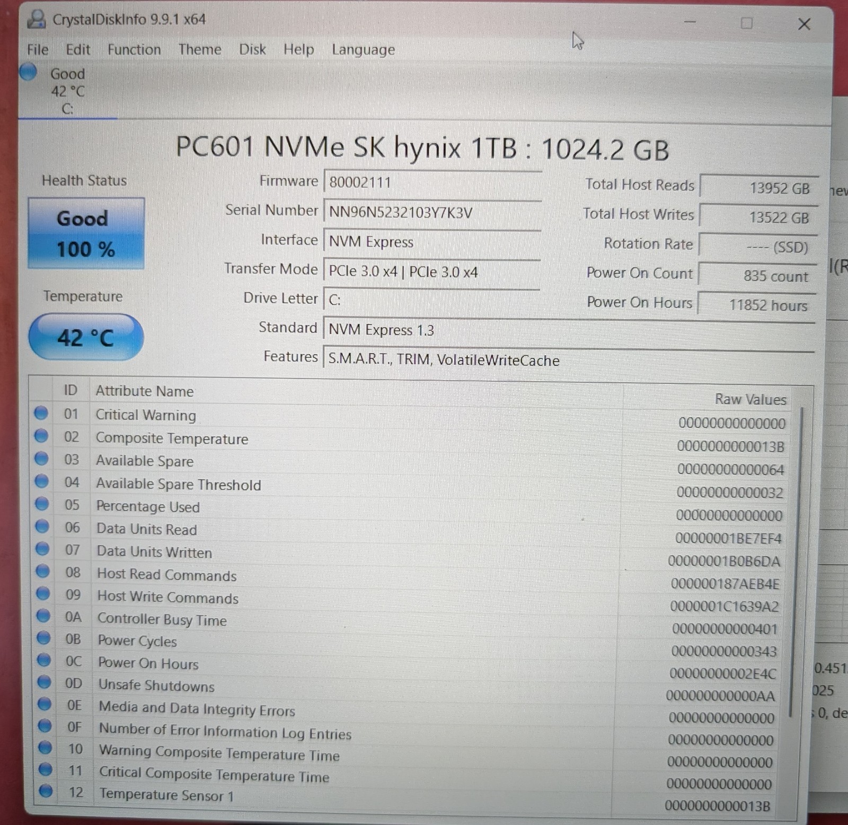Open the Edit menu
The height and width of the screenshot is (825, 848).
[x=78, y=49]
